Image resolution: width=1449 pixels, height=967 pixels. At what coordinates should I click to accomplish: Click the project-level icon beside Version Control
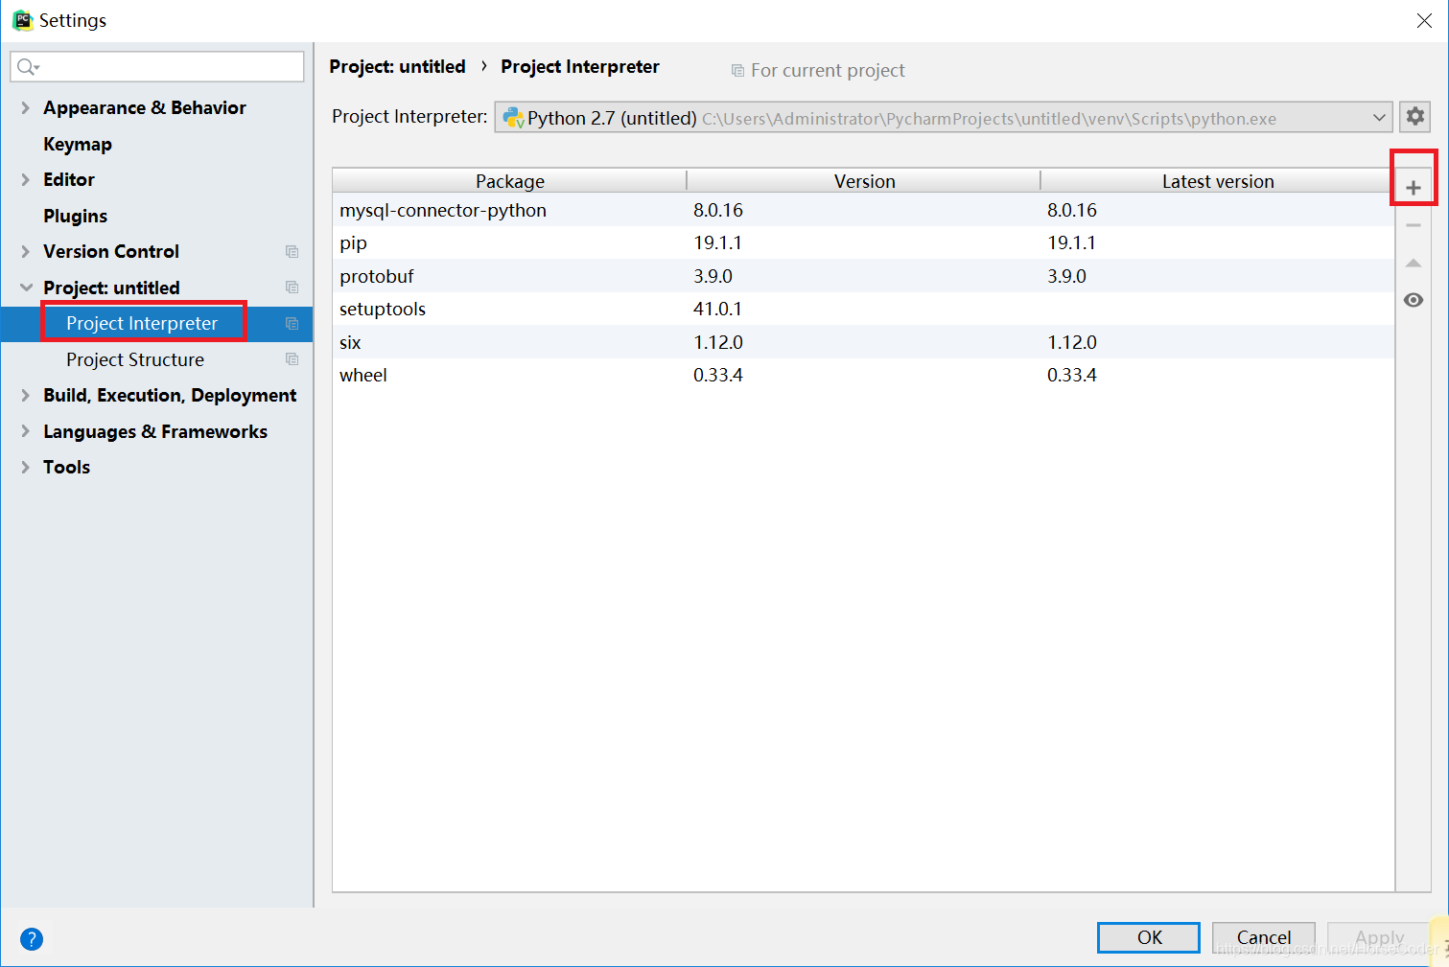(x=292, y=252)
